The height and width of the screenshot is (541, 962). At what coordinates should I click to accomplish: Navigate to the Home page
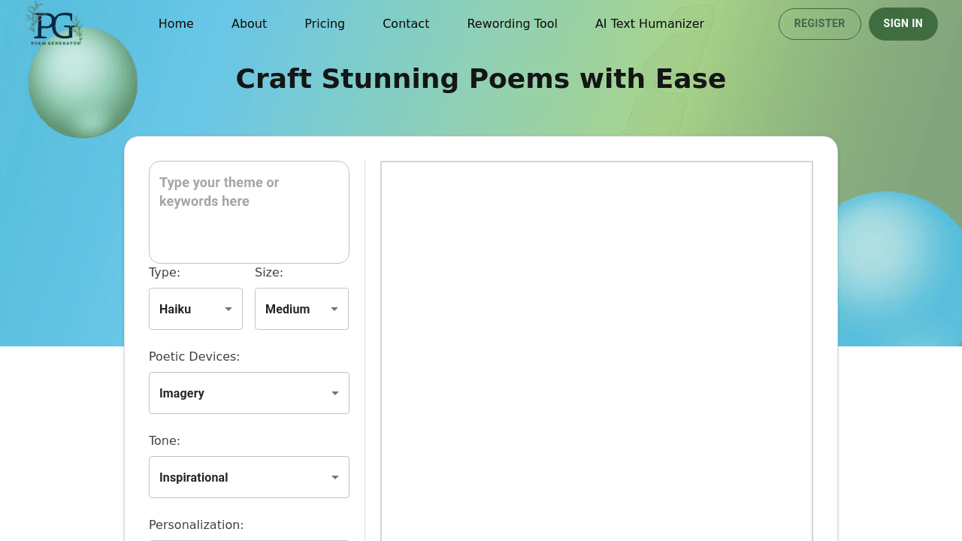click(x=176, y=23)
